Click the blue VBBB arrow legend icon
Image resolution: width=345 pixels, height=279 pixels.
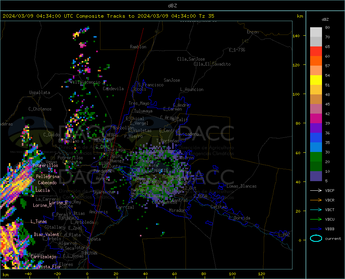pyautogui.click(x=316, y=229)
